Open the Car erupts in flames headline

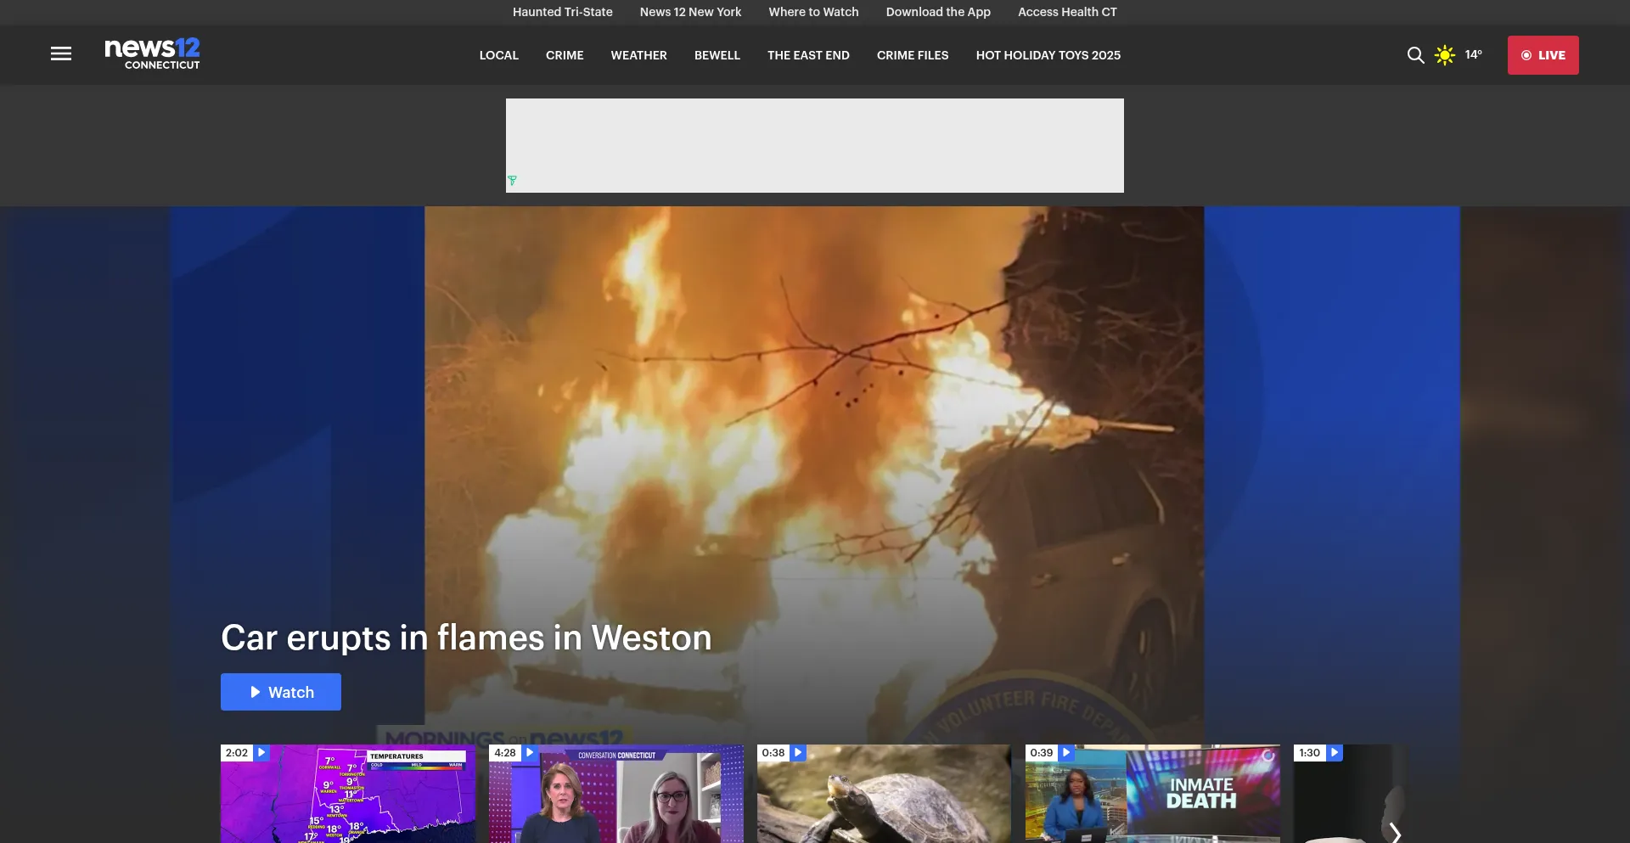(x=466, y=638)
